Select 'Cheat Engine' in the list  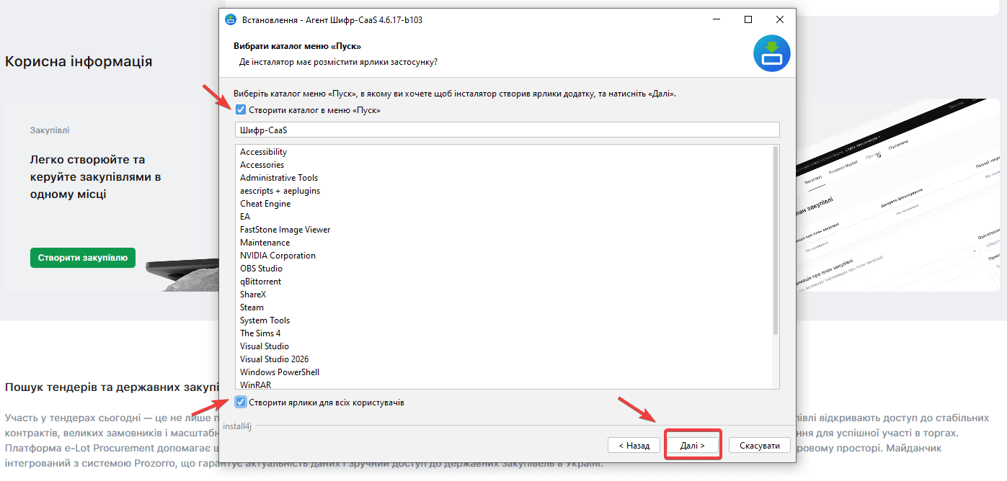[265, 204]
